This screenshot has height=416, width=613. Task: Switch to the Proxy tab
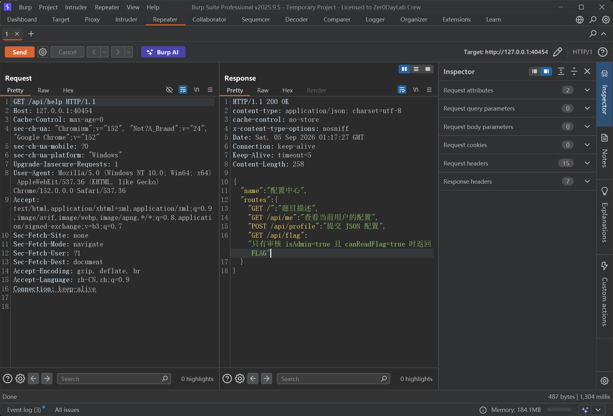click(92, 19)
